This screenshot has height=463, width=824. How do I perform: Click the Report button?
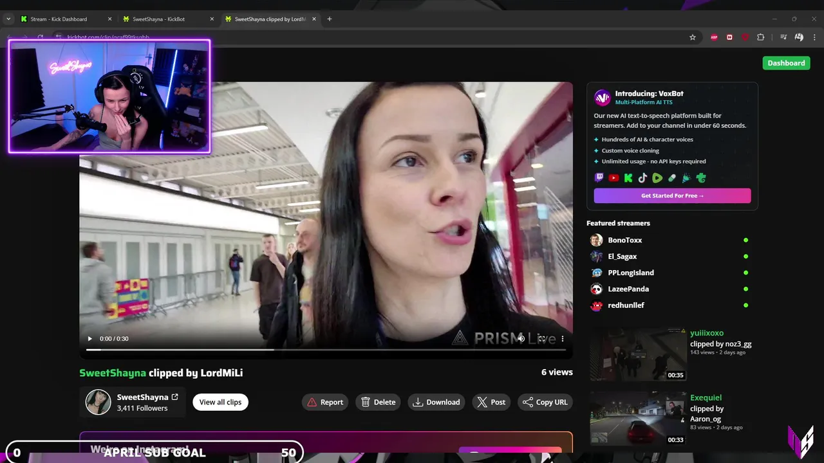coord(325,402)
